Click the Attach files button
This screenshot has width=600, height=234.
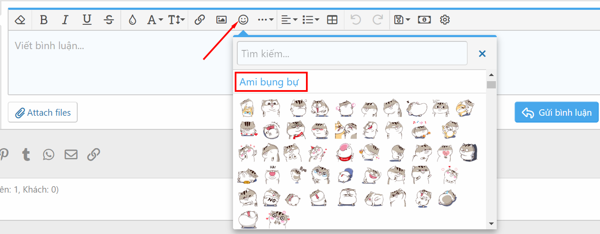pyautogui.click(x=43, y=113)
